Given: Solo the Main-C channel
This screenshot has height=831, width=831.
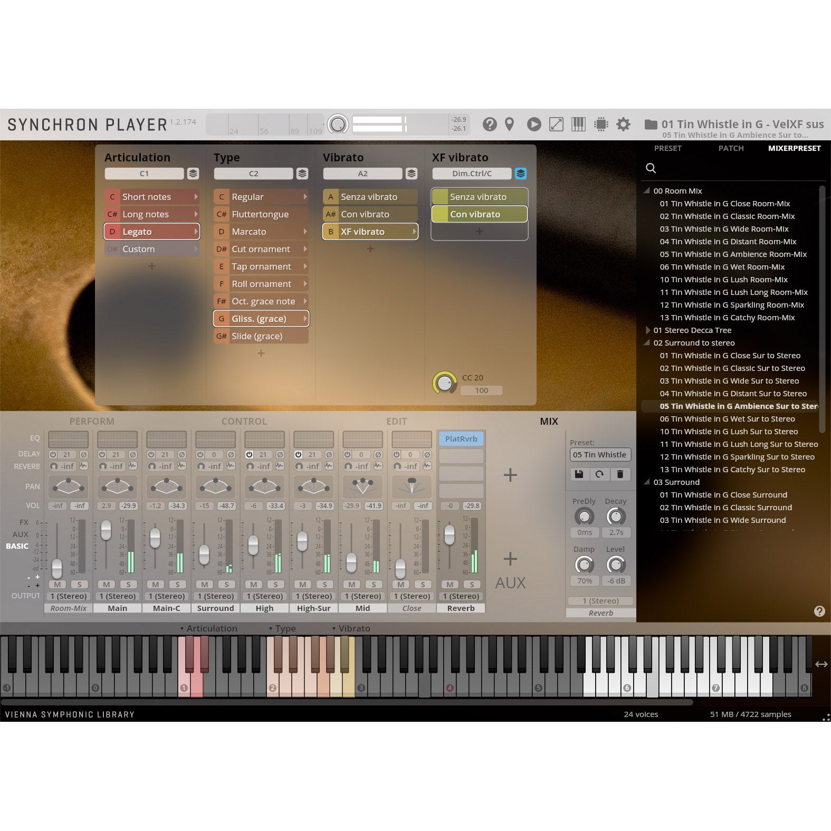Looking at the screenshot, I should 178,584.
